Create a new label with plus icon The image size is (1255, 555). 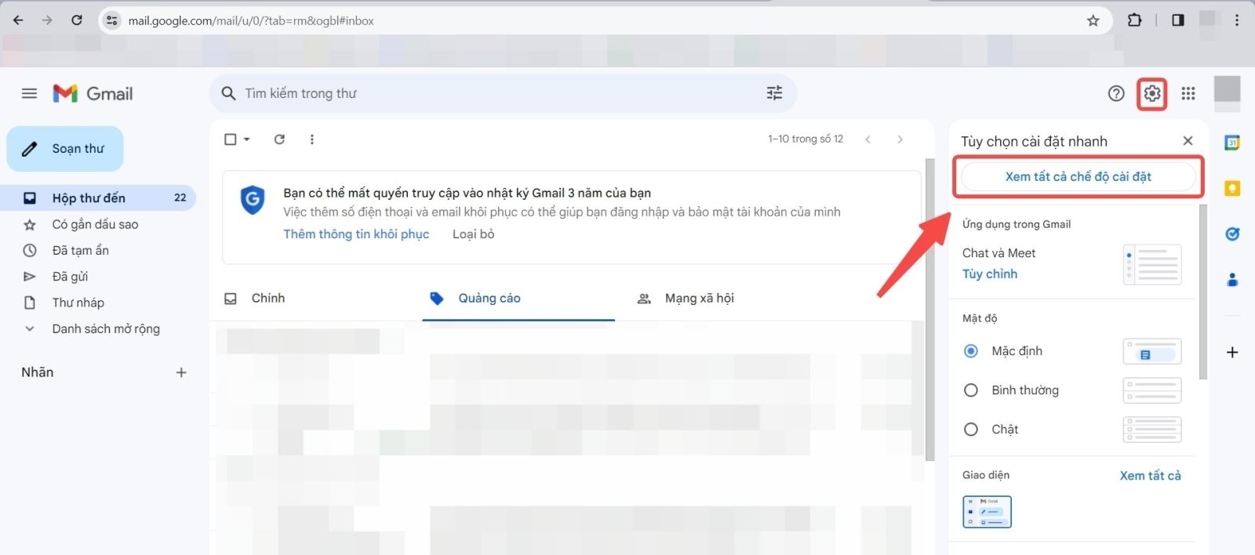pos(181,372)
